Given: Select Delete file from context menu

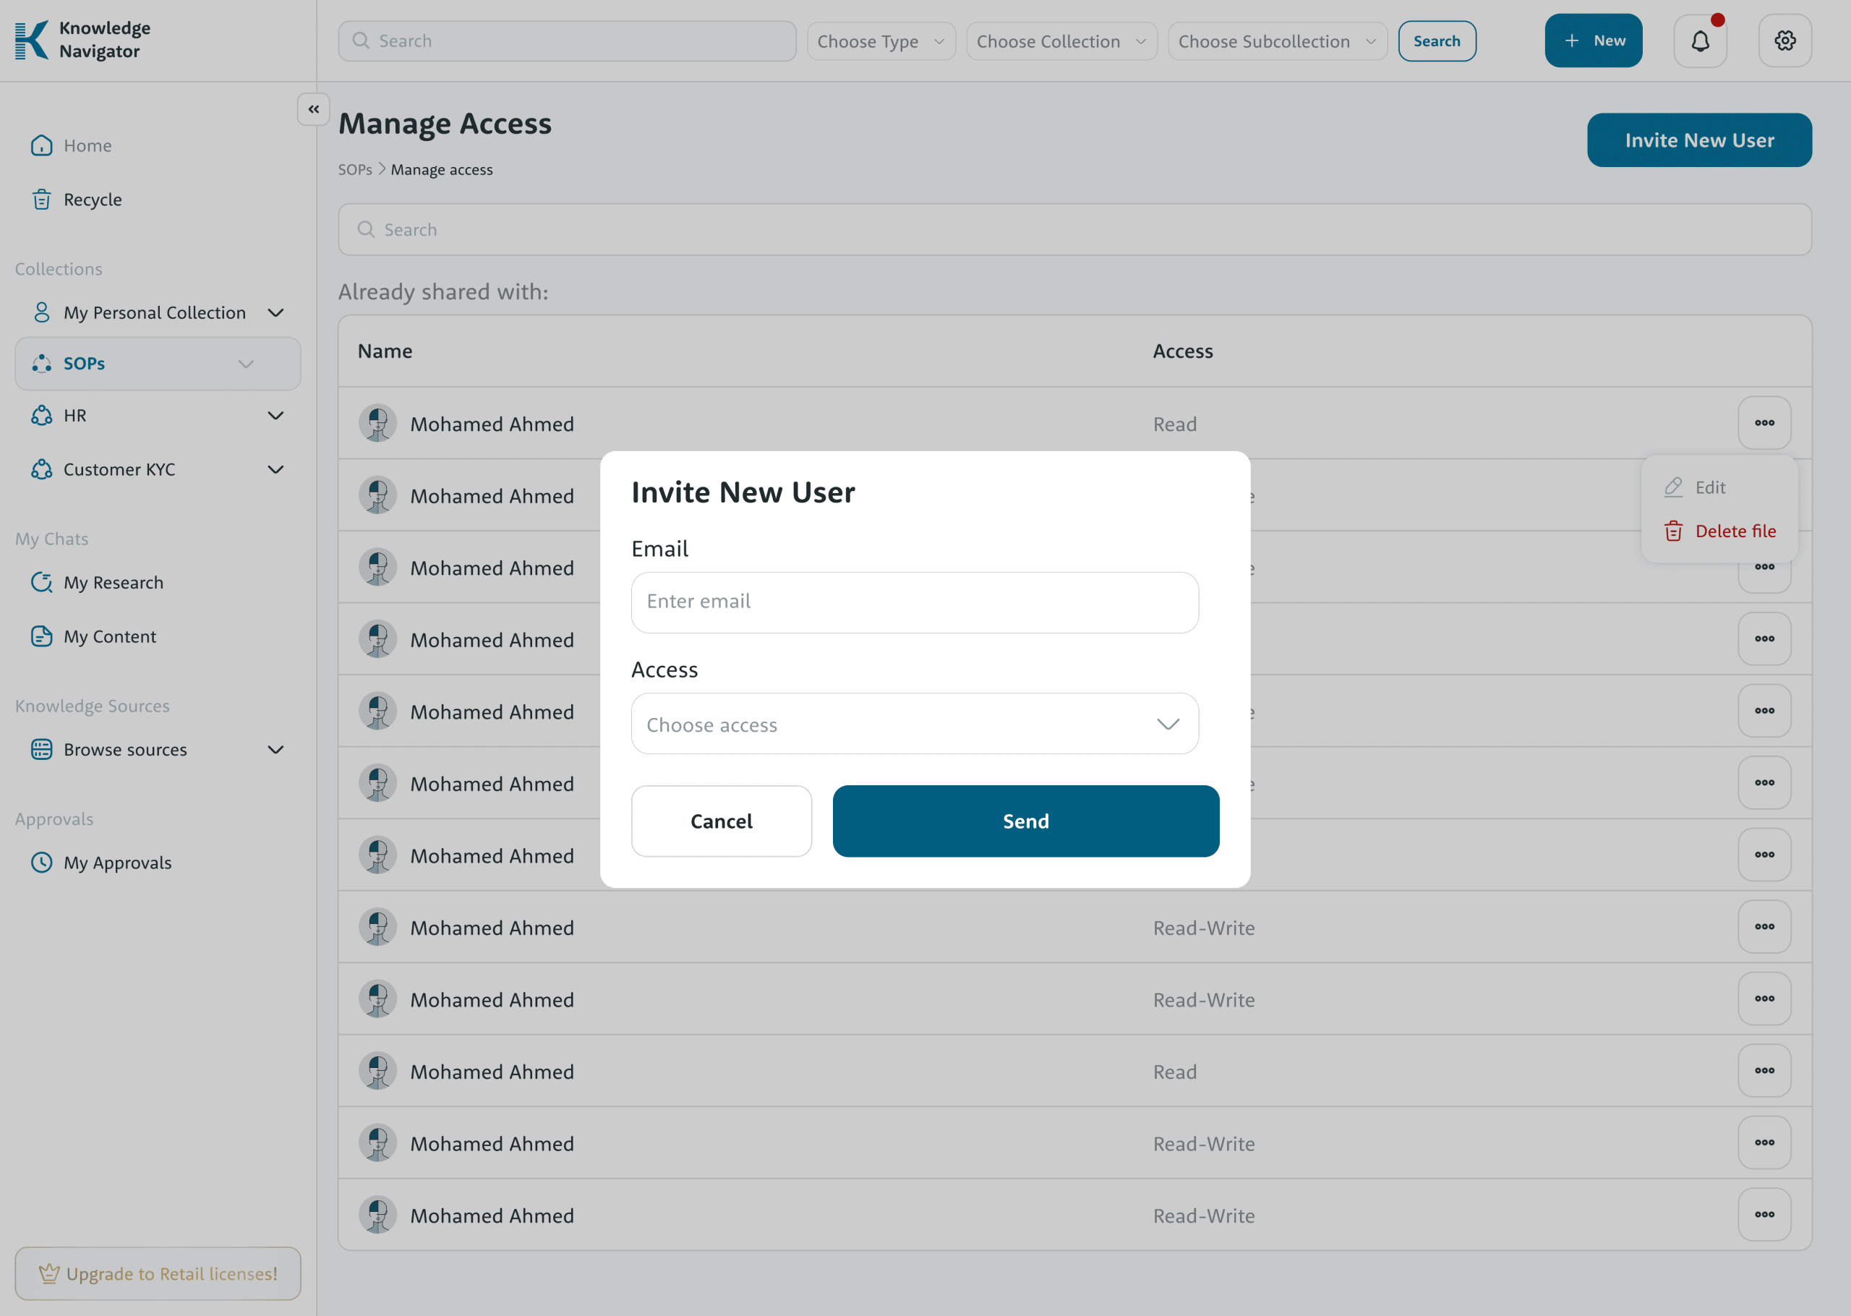Looking at the screenshot, I should click(x=1735, y=531).
